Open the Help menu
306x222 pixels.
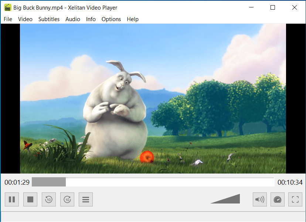pos(133,19)
